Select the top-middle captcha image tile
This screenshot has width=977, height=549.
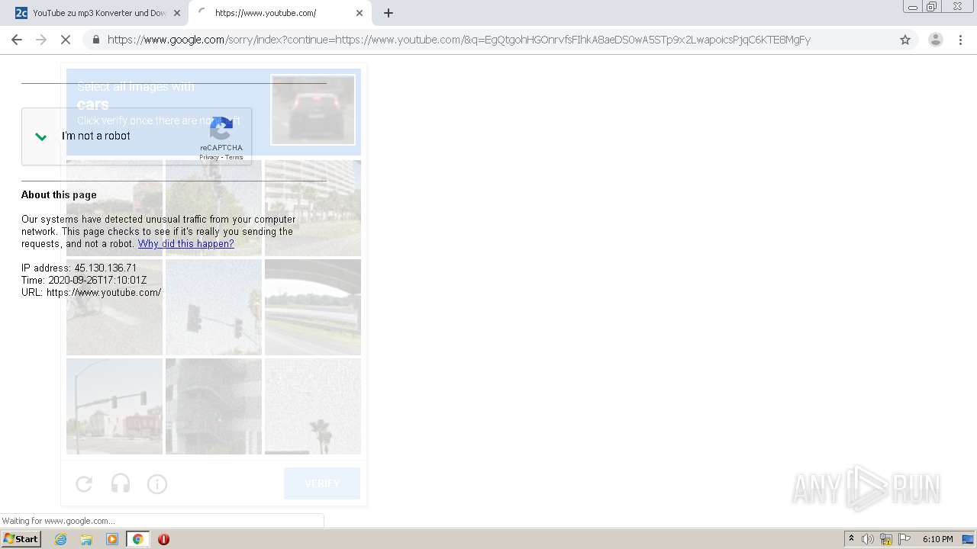tap(214, 208)
